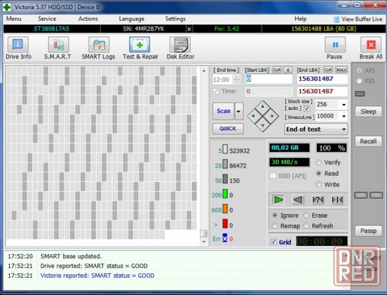Open SMART Logs from toolbar
Screen dimensions: 387x295
(99, 48)
